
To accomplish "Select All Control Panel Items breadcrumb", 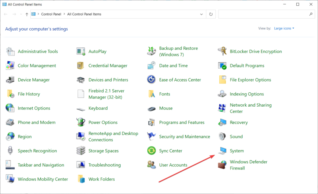I will coord(84,14).
